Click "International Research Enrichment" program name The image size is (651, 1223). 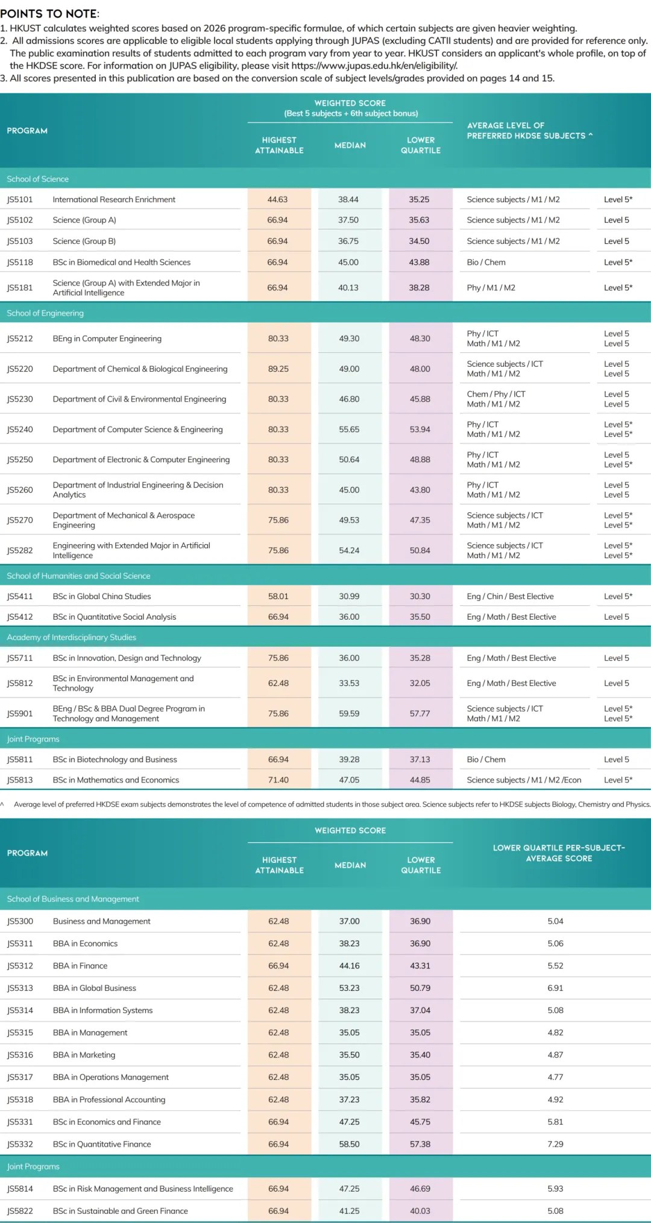(114, 200)
